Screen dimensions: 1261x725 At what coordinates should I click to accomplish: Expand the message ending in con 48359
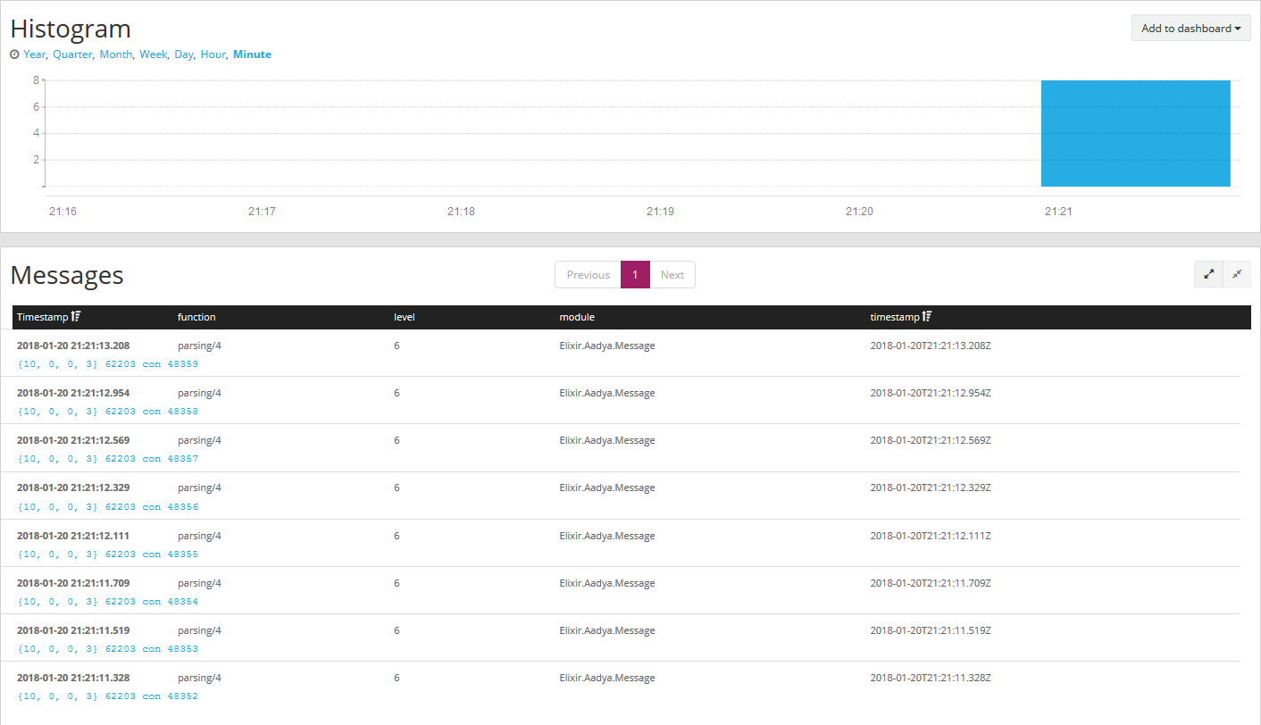(x=107, y=364)
